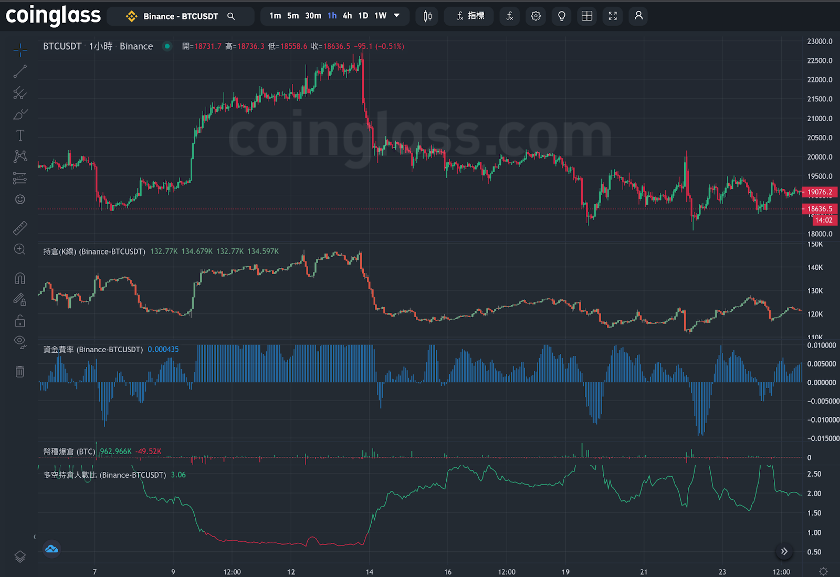Switch to the 5m timeframe
This screenshot has height=577, width=840.
point(293,16)
